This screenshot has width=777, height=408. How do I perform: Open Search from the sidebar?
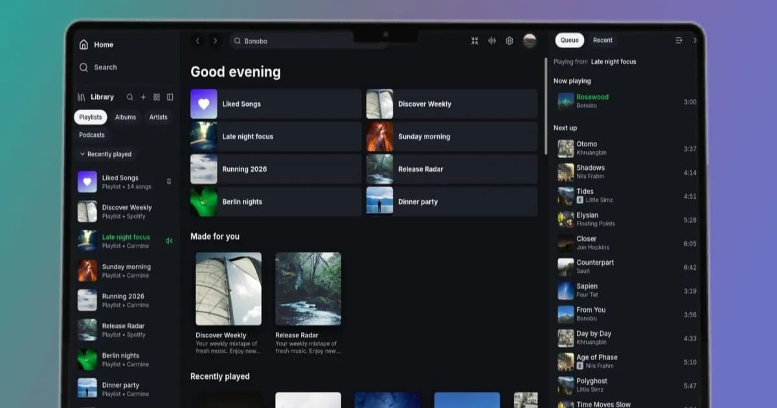click(x=98, y=67)
